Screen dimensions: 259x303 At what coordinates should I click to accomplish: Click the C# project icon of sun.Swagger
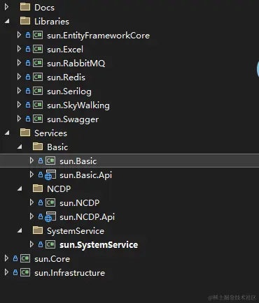pyautogui.click(x=38, y=119)
